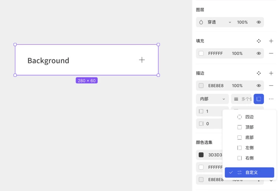Open the 内部 stroke position dropdown
This screenshot has height=191, width=278.
[x=212, y=99]
